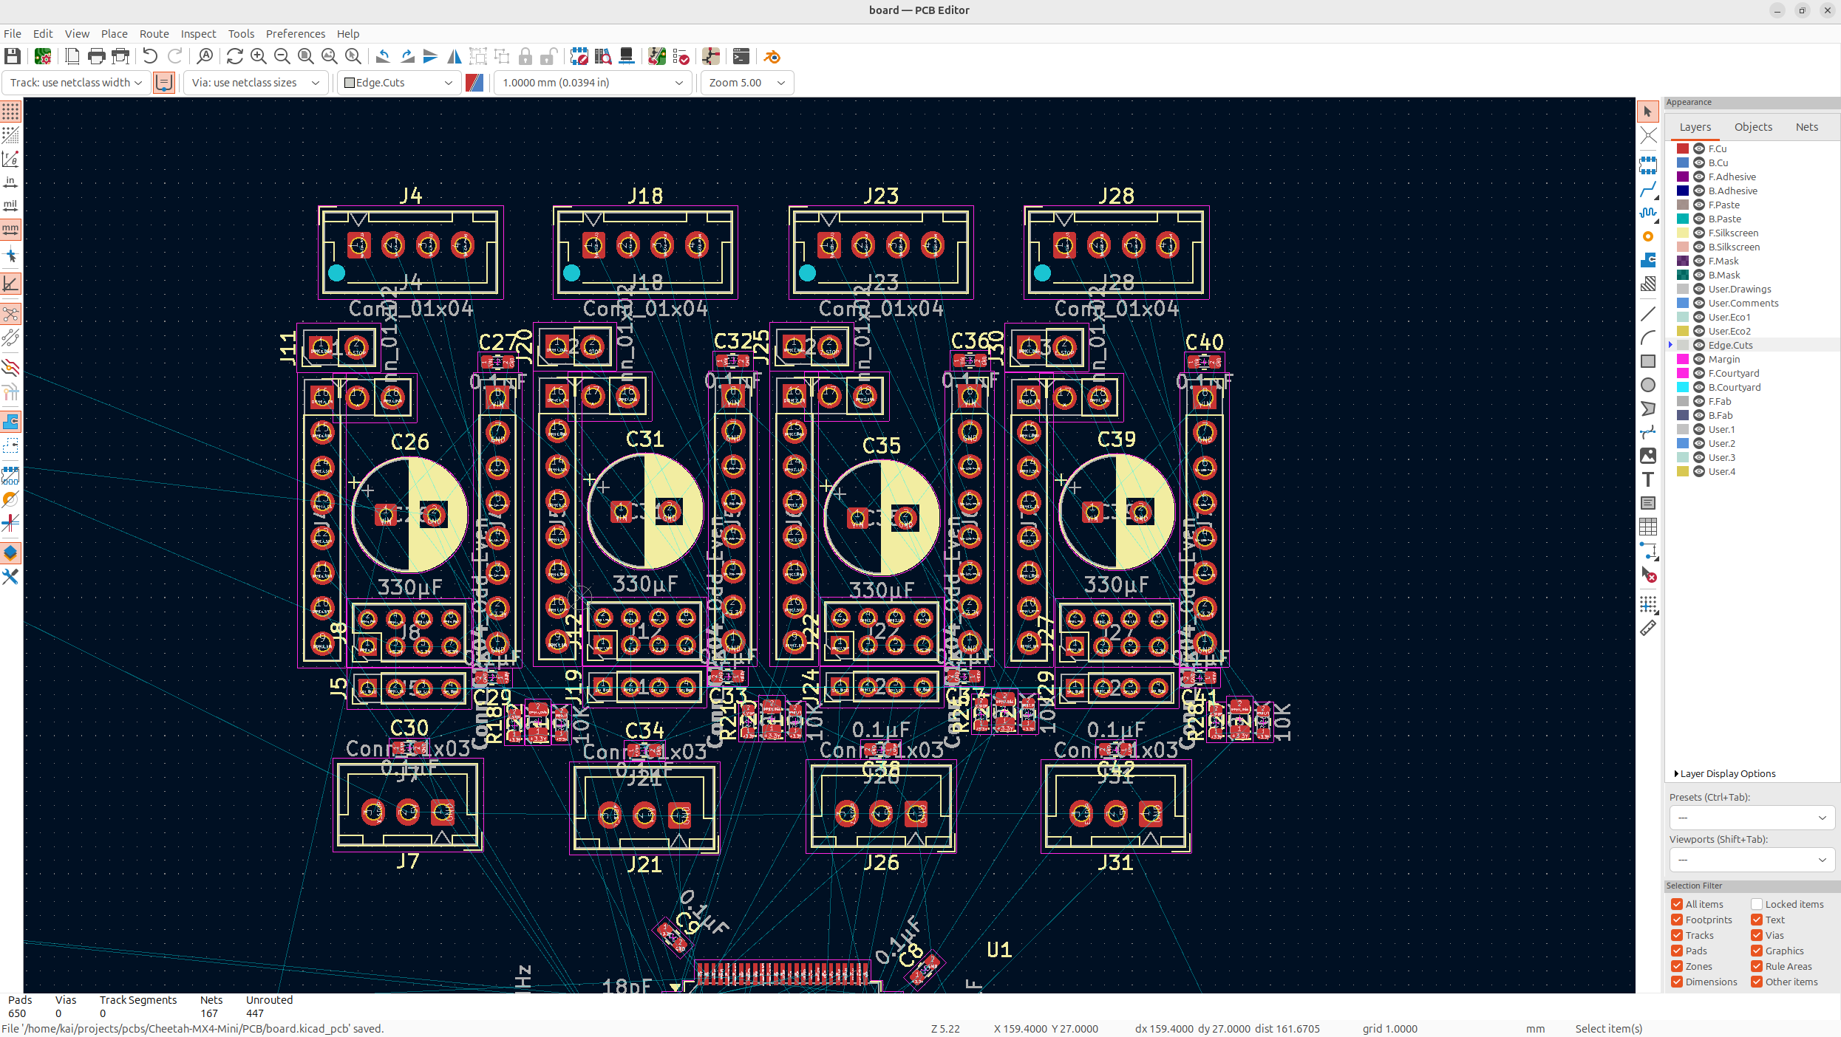Open the Objects tab
The width and height of the screenshot is (1841, 1037).
point(1753,127)
